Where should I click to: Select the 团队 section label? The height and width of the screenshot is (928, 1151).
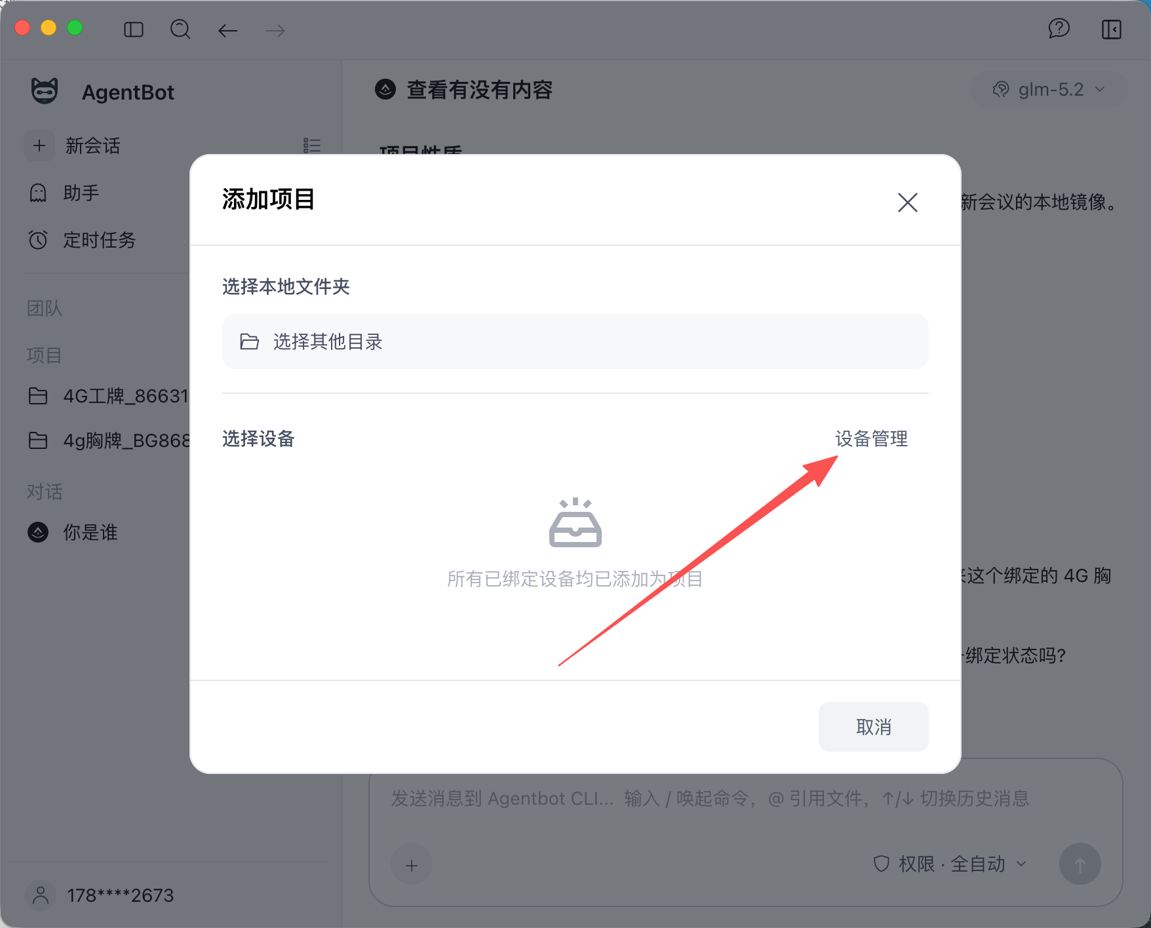coord(45,308)
